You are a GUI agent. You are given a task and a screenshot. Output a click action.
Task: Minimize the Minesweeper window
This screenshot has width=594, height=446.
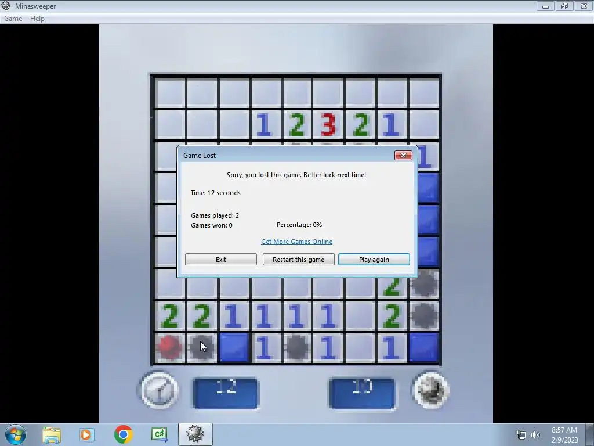pos(545,6)
